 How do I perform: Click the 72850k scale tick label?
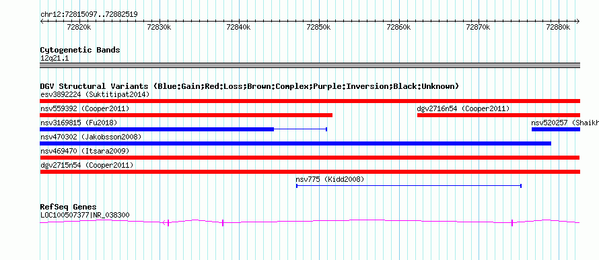tap(318, 27)
